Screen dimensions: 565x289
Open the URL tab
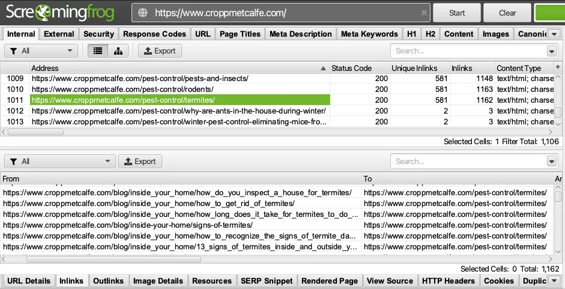(x=203, y=34)
